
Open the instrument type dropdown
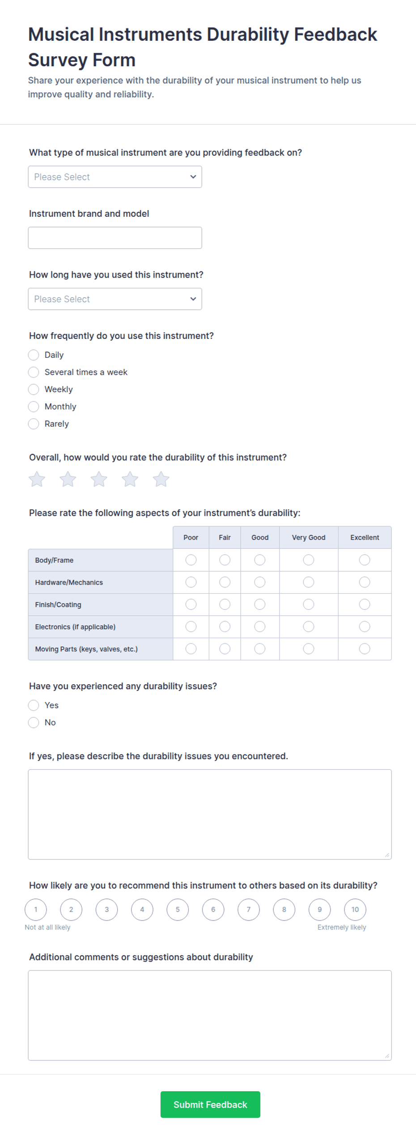pos(115,177)
